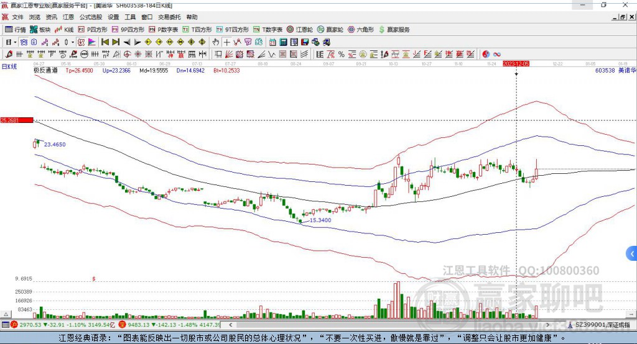Click the 23.4650 high price label

(x=55, y=144)
